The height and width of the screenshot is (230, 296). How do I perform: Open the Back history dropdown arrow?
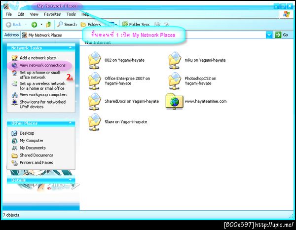tap(26, 24)
